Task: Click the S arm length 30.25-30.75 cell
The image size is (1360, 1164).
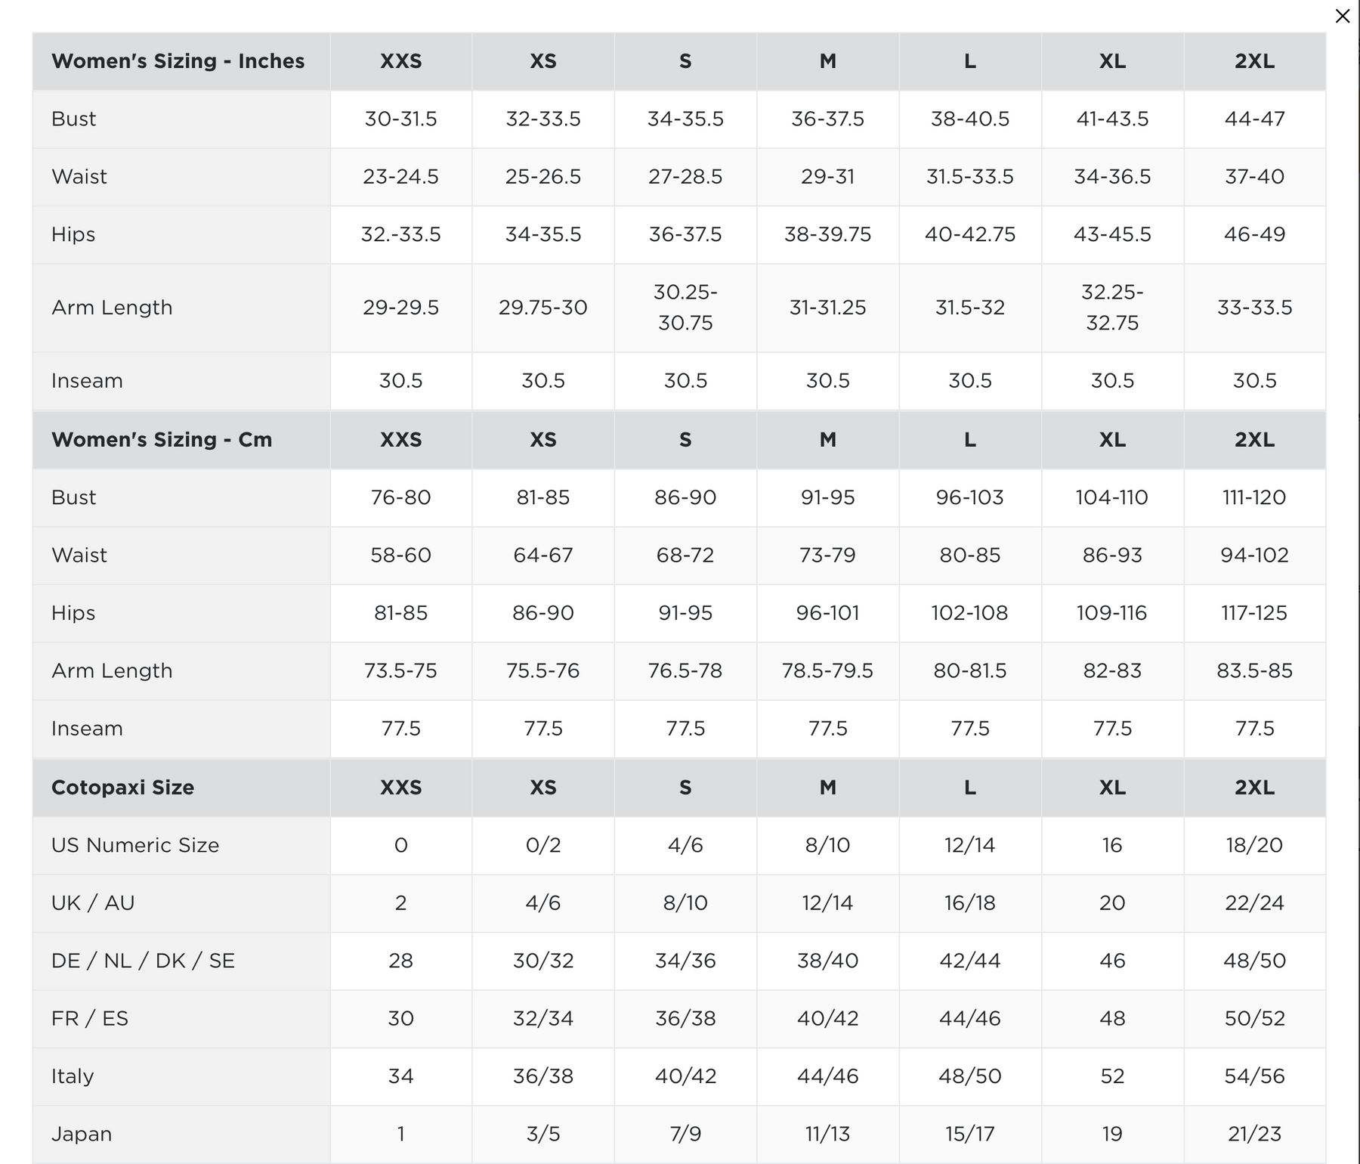Action: [x=685, y=308]
